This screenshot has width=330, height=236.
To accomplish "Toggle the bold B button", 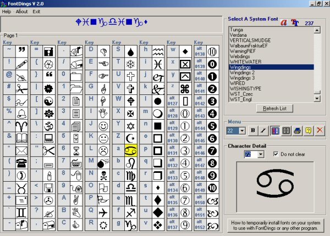I will [253, 131].
